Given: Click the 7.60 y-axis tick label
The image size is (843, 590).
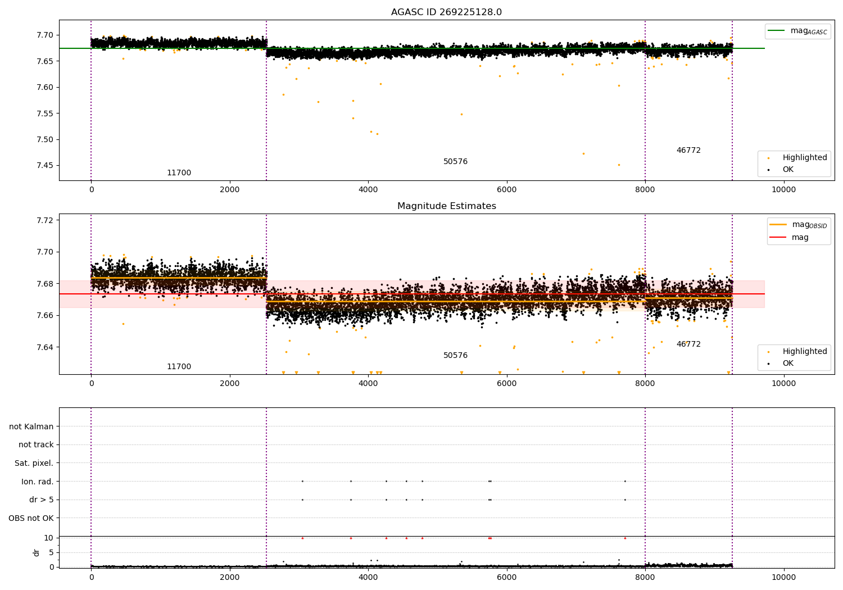Looking at the screenshot, I should [x=45, y=88].
